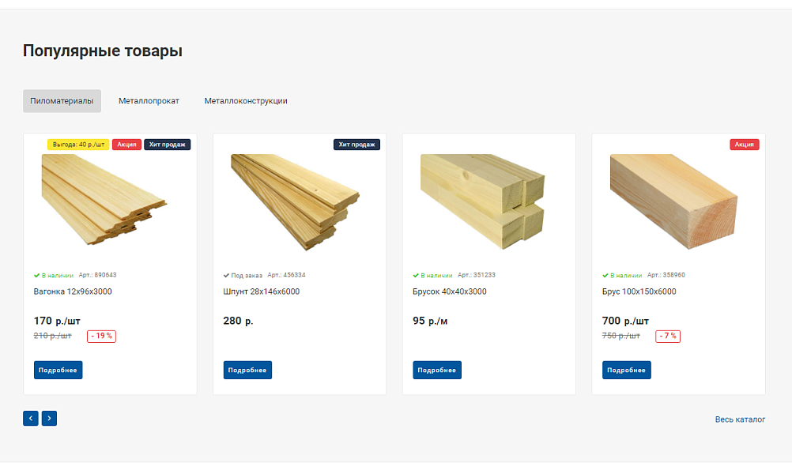Click the Хит продаж badge on Шпунт
The image size is (792, 474).
coord(356,145)
